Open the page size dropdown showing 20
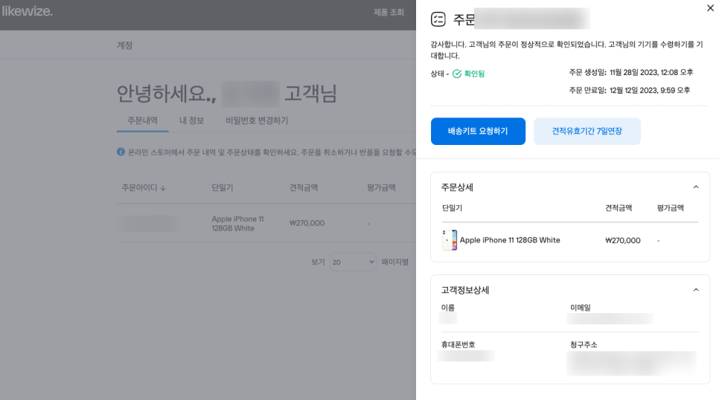 [353, 262]
